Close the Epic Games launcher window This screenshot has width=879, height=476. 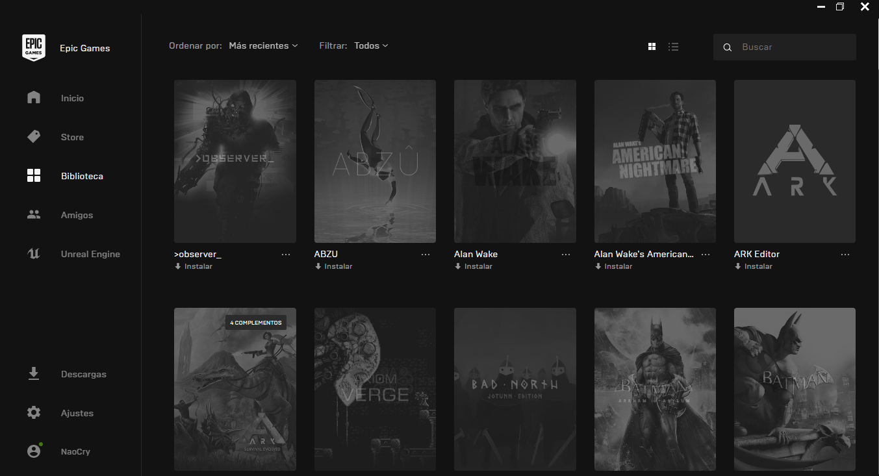tap(865, 6)
